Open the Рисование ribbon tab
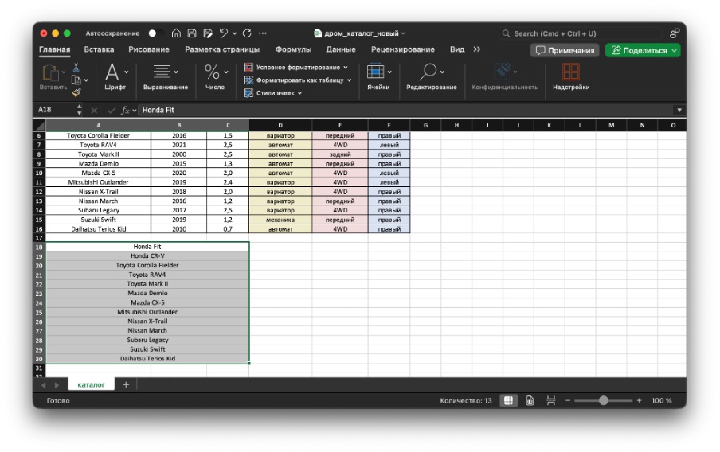Screen dimensions: 720x452 [x=149, y=49]
